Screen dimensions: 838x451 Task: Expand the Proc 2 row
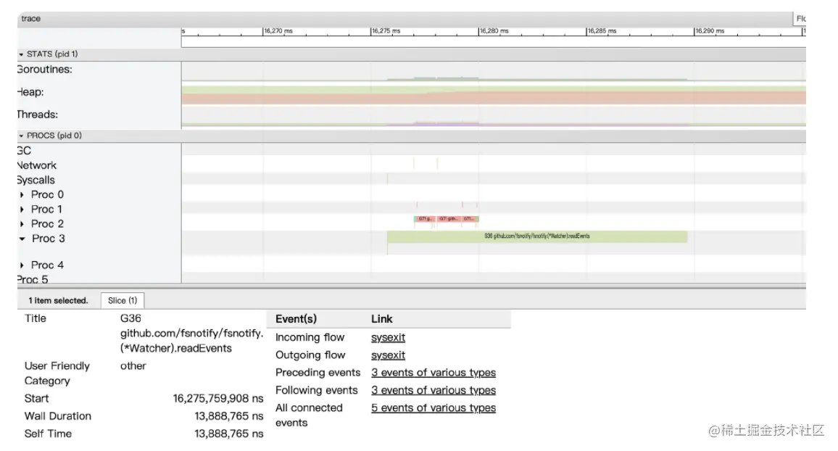tap(22, 224)
